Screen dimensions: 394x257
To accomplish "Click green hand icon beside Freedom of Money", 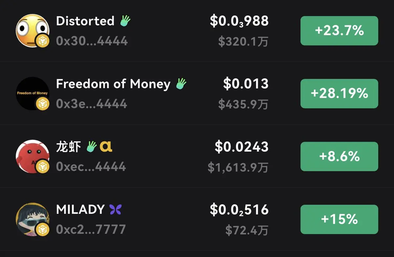I will click(x=181, y=84).
